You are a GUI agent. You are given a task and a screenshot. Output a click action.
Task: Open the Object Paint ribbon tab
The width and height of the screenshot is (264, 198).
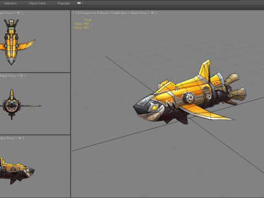pyautogui.click(x=37, y=3)
